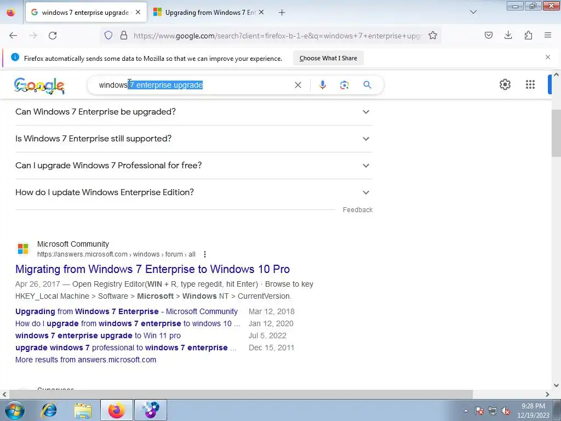Open windows 7 enterprise upgrade to Win 11 sublink
561x421 pixels.
98,335
